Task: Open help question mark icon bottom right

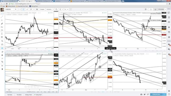Action: [x=169, y=94]
